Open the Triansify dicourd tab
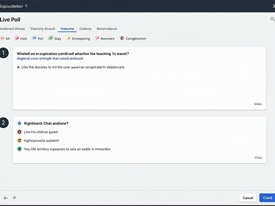The height and width of the screenshot is (206, 275). pos(43,29)
